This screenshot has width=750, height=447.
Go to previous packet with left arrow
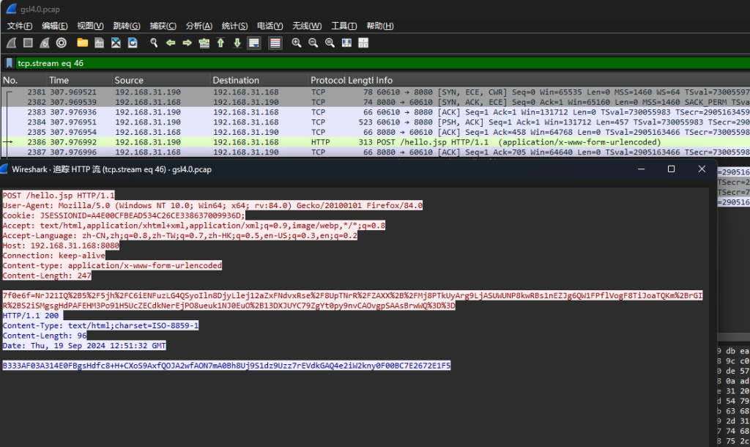point(171,43)
